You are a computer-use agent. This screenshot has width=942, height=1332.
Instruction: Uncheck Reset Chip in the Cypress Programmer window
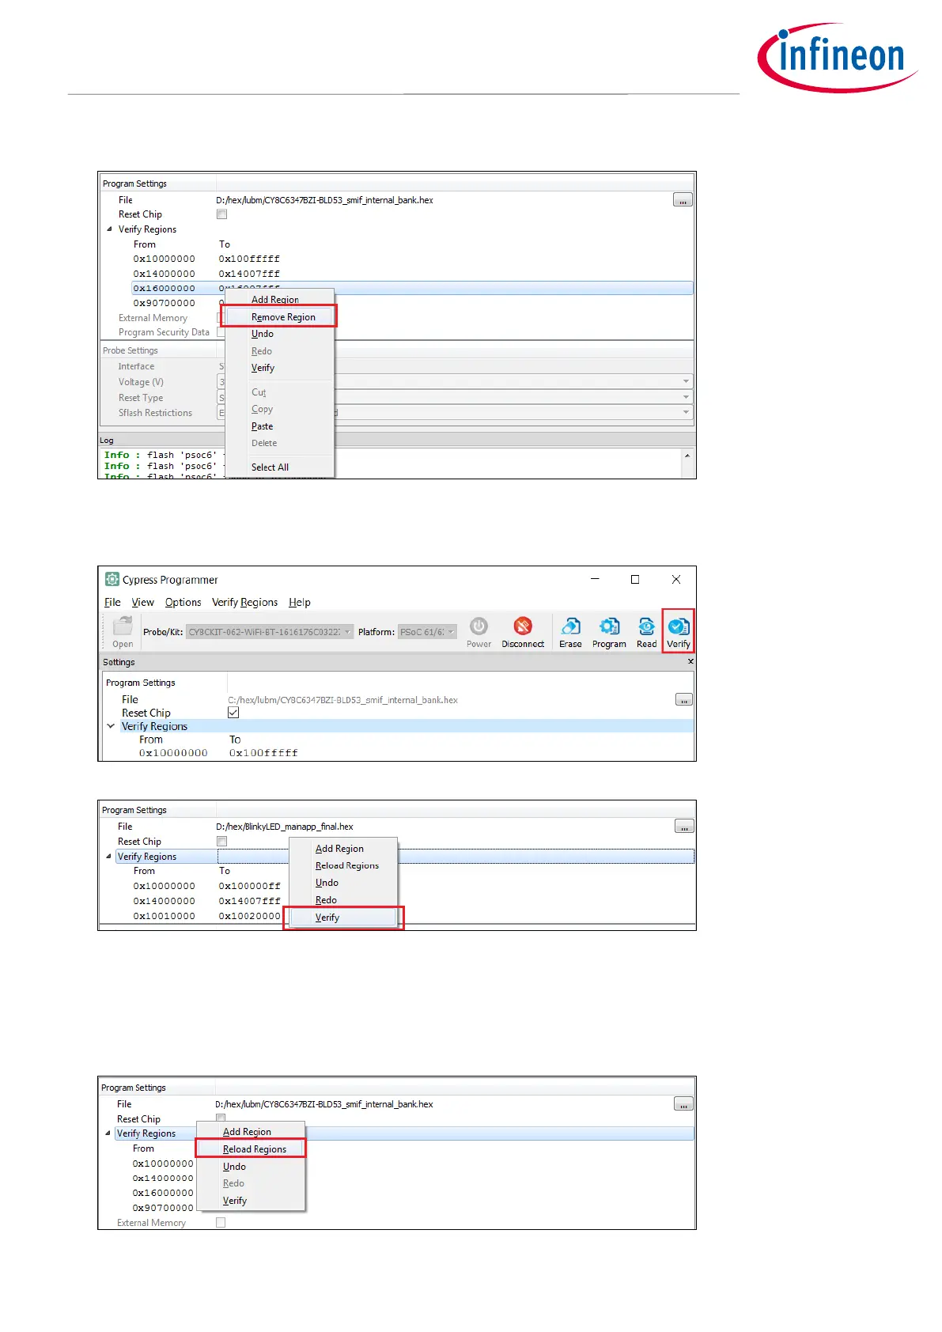233,713
